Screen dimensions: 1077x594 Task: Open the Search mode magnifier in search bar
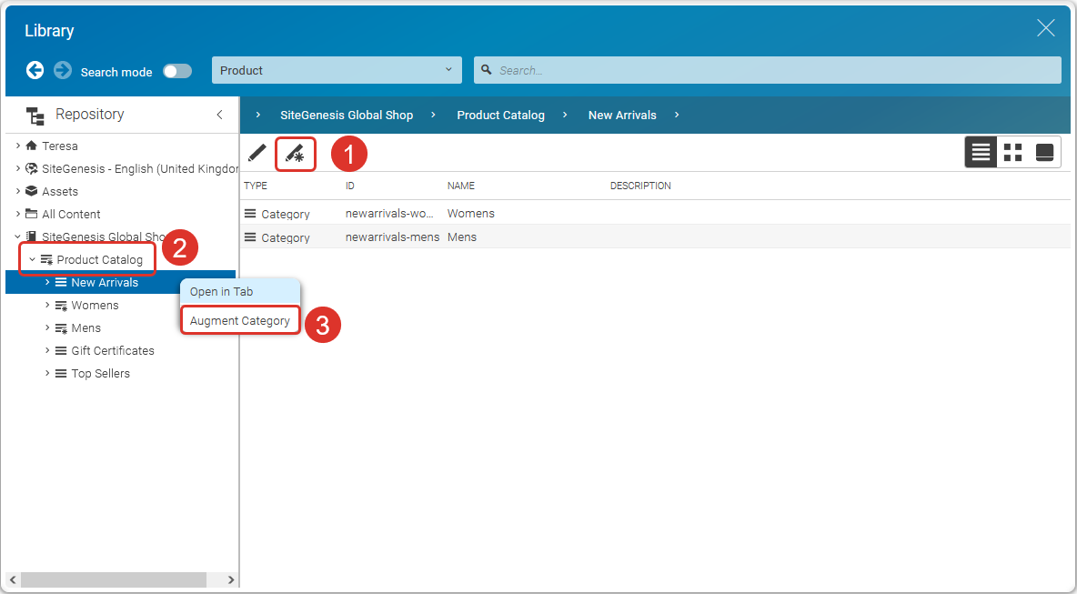(x=486, y=69)
